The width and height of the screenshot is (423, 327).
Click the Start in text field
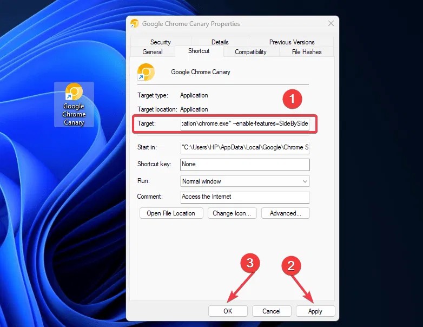point(244,148)
